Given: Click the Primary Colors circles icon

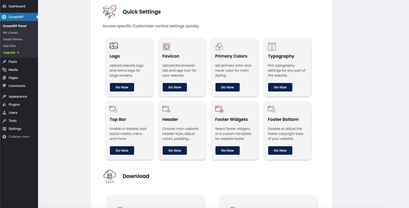Looking at the screenshot, I should [x=219, y=46].
